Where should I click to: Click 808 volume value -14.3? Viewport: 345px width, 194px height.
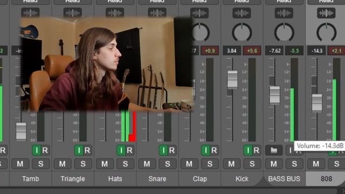click(317, 51)
